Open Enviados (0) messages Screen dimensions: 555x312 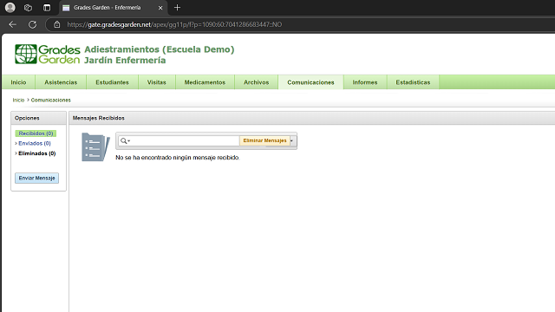pyautogui.click(x=35, y=143)
